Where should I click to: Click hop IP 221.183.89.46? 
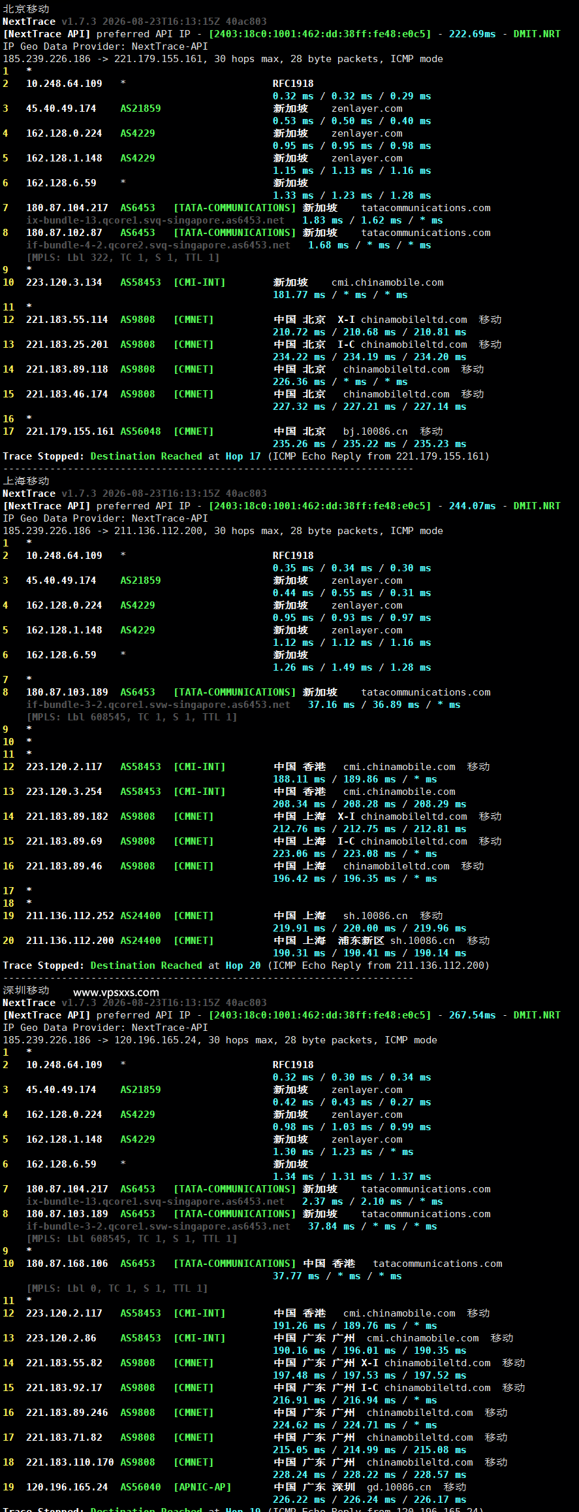pos(64,866)
